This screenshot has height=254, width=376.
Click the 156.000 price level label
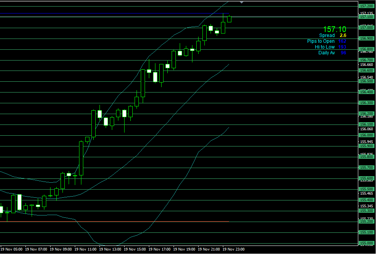(366, 135)
